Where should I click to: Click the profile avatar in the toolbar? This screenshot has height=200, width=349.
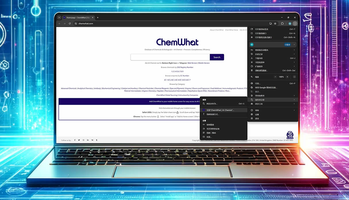point(290,23)
